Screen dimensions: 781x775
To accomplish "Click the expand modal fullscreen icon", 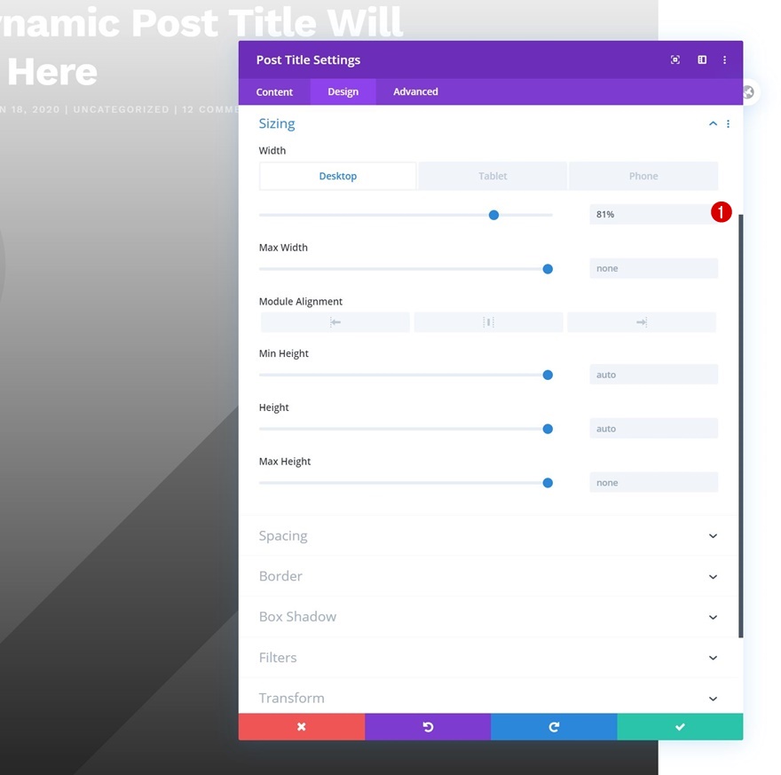I will pyautogui.click(x=674, y=59).
